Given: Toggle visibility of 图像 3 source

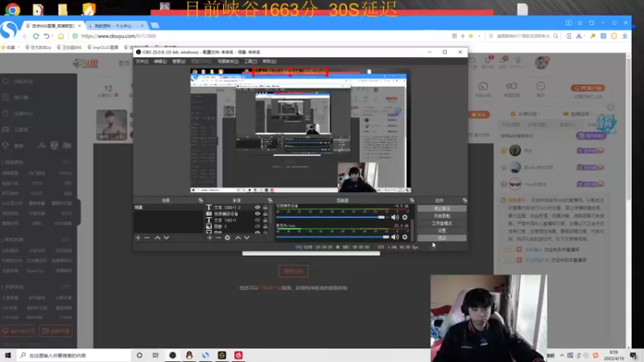Looking at the screenshot, I should pos(258,226).
